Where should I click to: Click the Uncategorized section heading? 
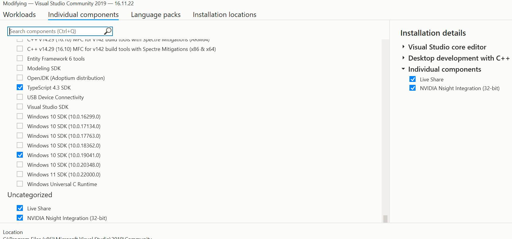click(30, 195)
